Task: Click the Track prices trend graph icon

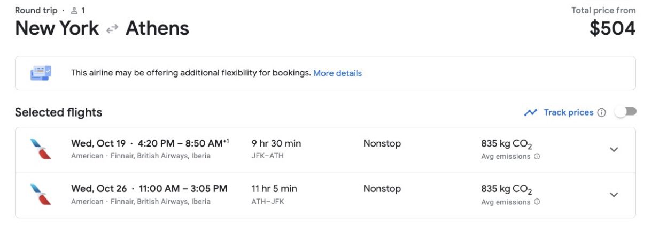Action: point(530,112)
